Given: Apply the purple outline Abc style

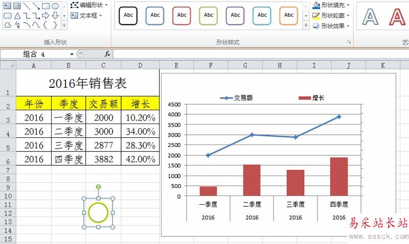Looking at the screenshot, I should click(x=235, y=16).
